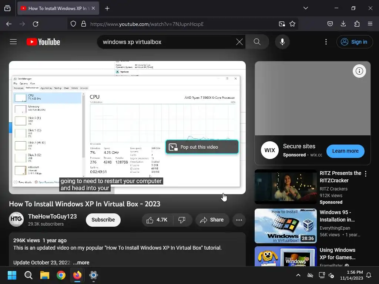The image size is (379, 284).
Task: Launch Google Chrome from taskbar
Action: pyautogui.click(x=61, y=275)
